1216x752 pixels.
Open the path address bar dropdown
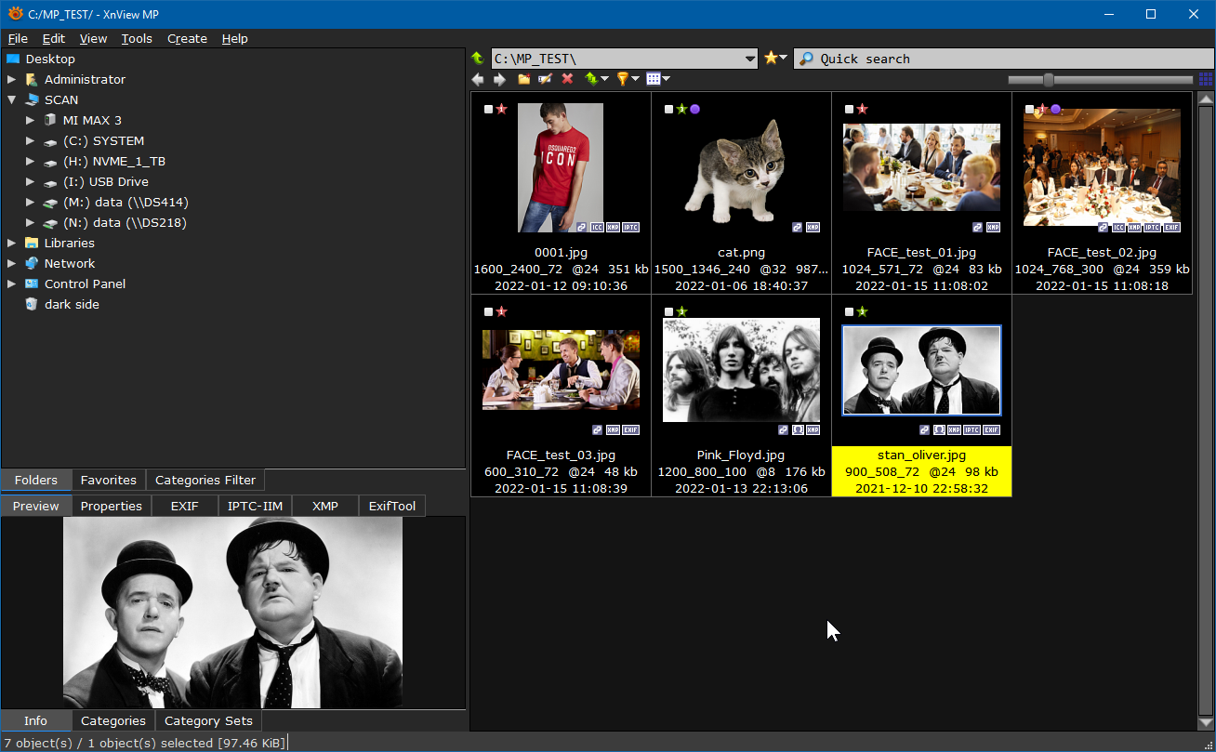point(750,59)
